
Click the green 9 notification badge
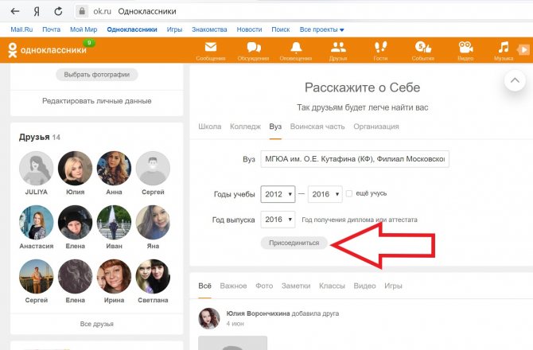[x=89, y=43]
